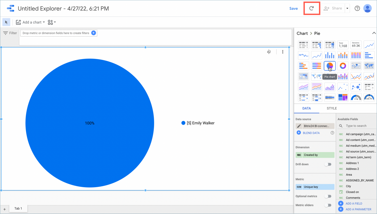Click the Share button
Screen dimensions: 377x214
(x=333, y=9)
